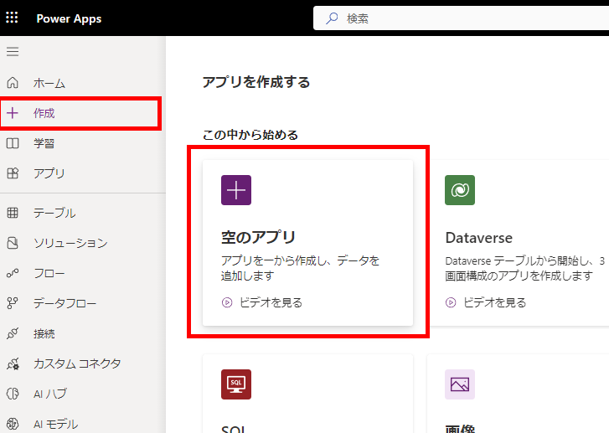Screen dimensions: 609x433
Task: Focus the 検索 search box
Action: (x=461, y=18)
